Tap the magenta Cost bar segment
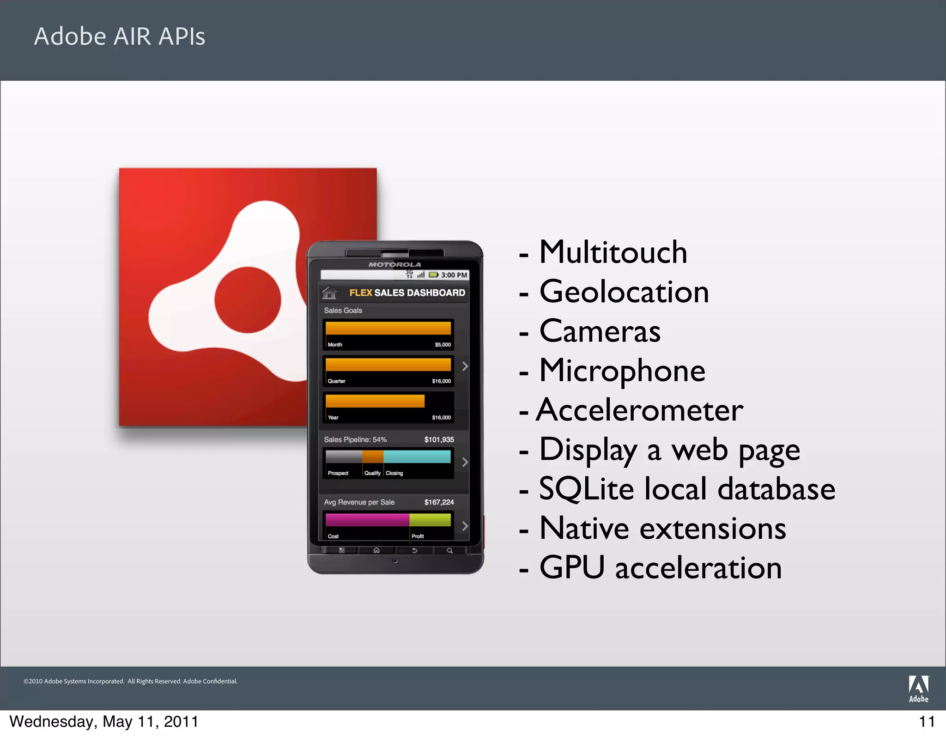 367,520
